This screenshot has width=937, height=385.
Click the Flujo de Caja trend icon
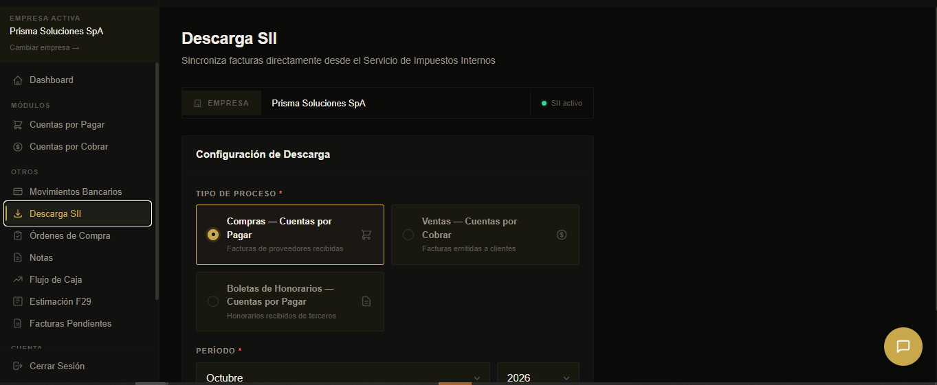tap(18, 279)
